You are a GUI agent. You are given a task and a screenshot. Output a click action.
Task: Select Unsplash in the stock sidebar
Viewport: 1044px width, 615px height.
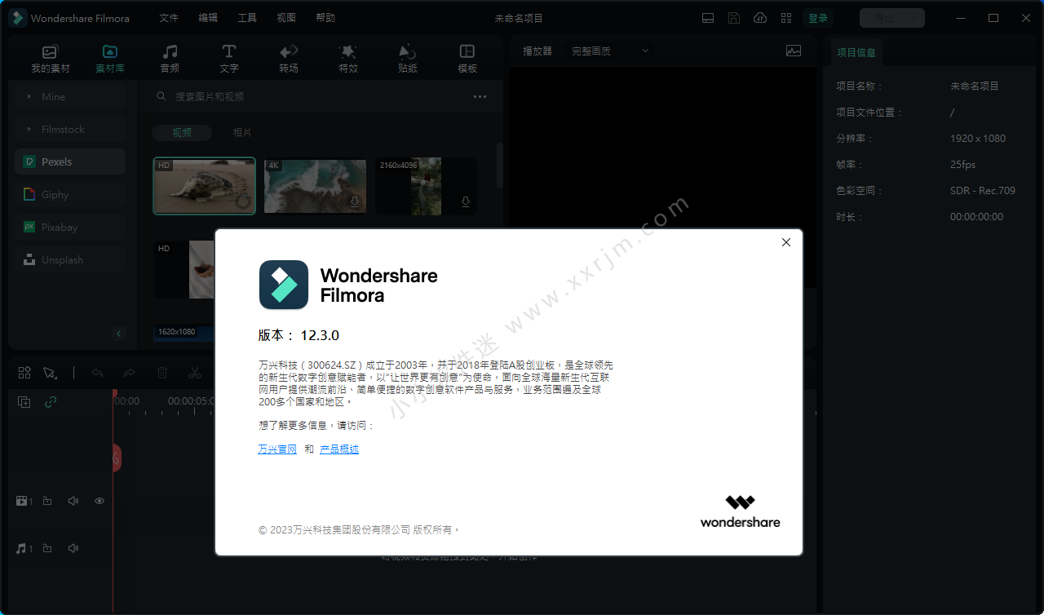point(70,259)
